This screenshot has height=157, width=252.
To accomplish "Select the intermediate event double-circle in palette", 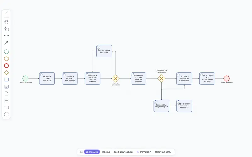I will coord(6,59).
